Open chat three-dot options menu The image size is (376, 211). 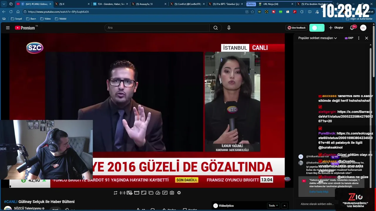point(359,38)
